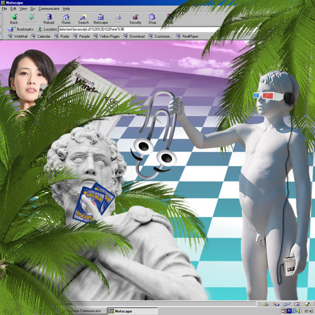The height and width of the screenshot is (315, 315).
Task: Click the grayed-out Forward button
Action: pos(31,19)
